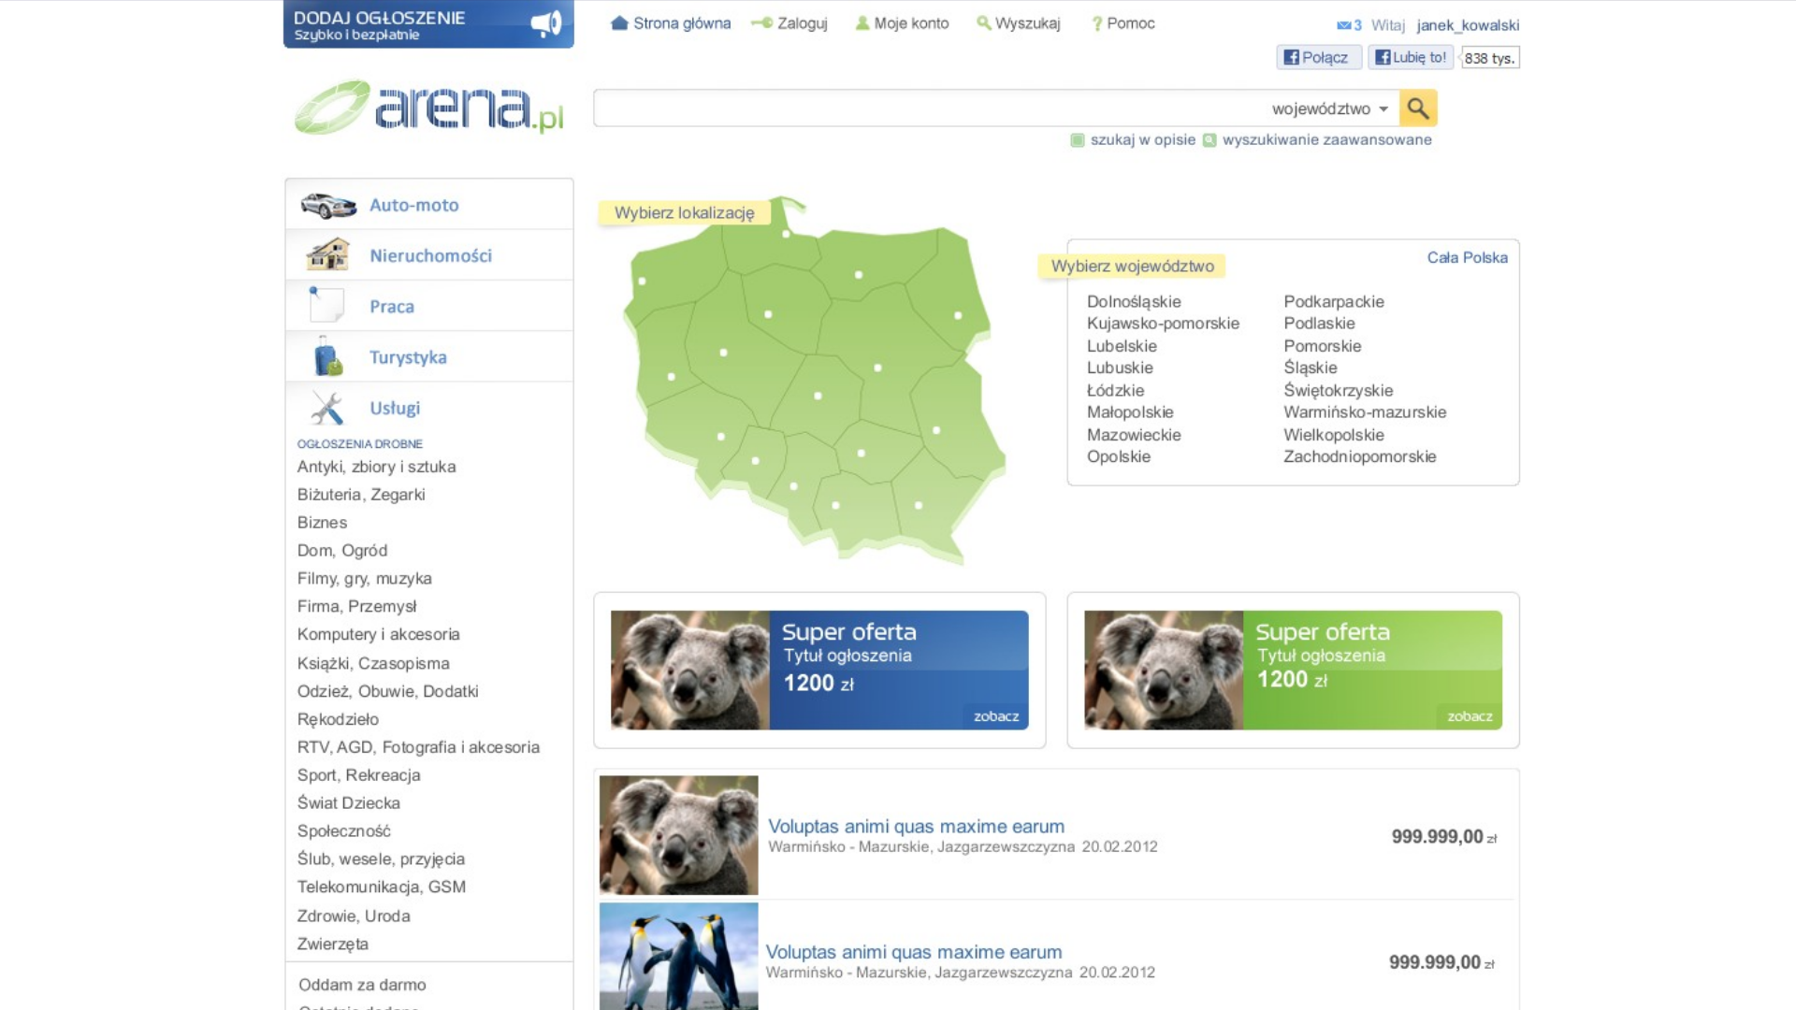Screen dimensions: 1796x1010
Task: Click the megaphone icon in Dodaj ogłoszenie
Action: (x=546, y=23)
